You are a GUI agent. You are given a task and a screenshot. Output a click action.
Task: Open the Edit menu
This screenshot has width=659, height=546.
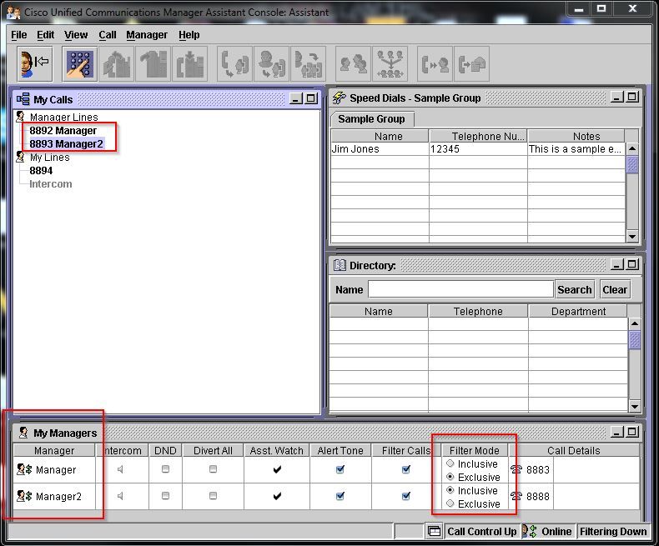click(x=45, y=35)
